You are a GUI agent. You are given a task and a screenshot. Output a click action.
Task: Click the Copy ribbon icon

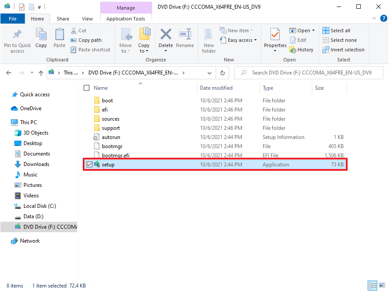pyautogui.click(x=41, y=34)
